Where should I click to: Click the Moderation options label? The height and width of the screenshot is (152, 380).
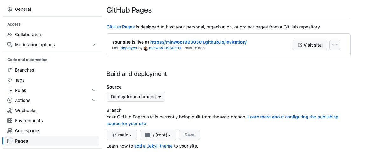tap(35, 45)
